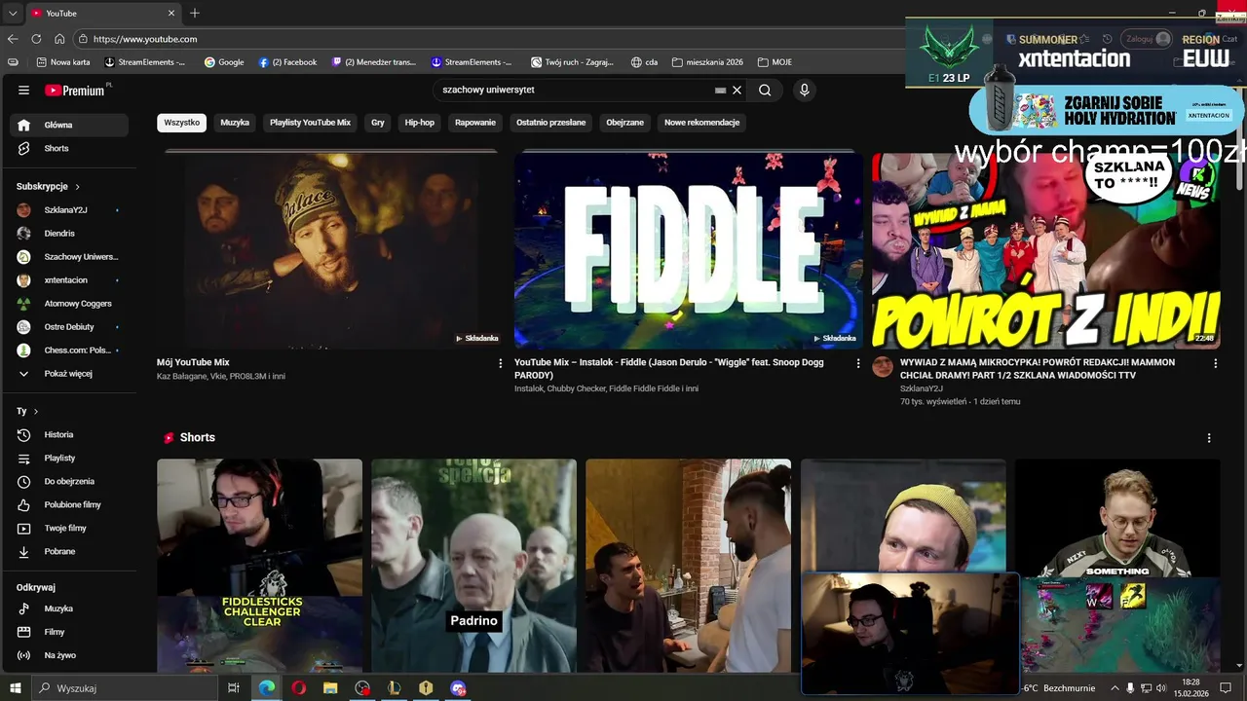Select the Rapowanie filter chip
This screenshot has height=701, width=1247.
475,123
